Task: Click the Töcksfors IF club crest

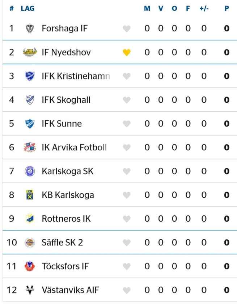Action: (30, 266)
